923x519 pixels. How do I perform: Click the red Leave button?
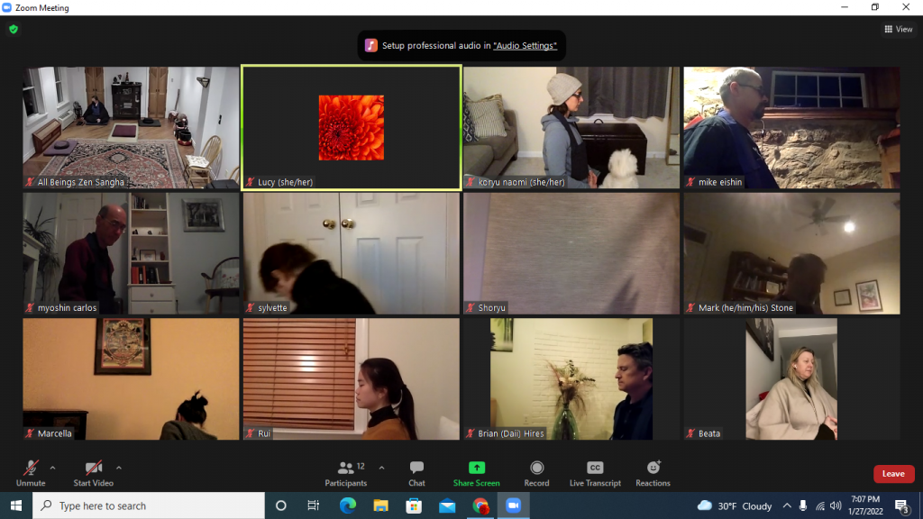pos(893,474)
